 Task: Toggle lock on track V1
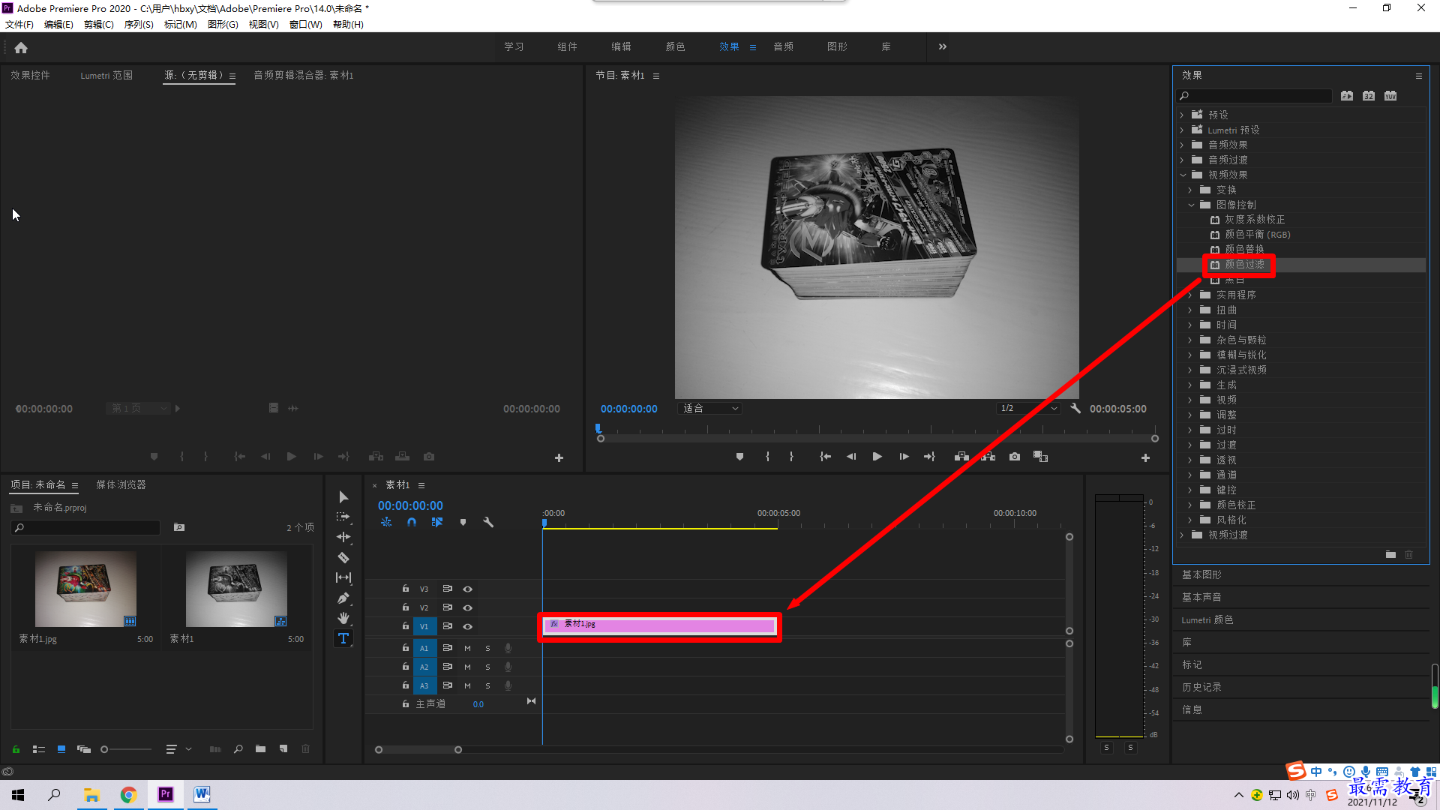(405, 626)
